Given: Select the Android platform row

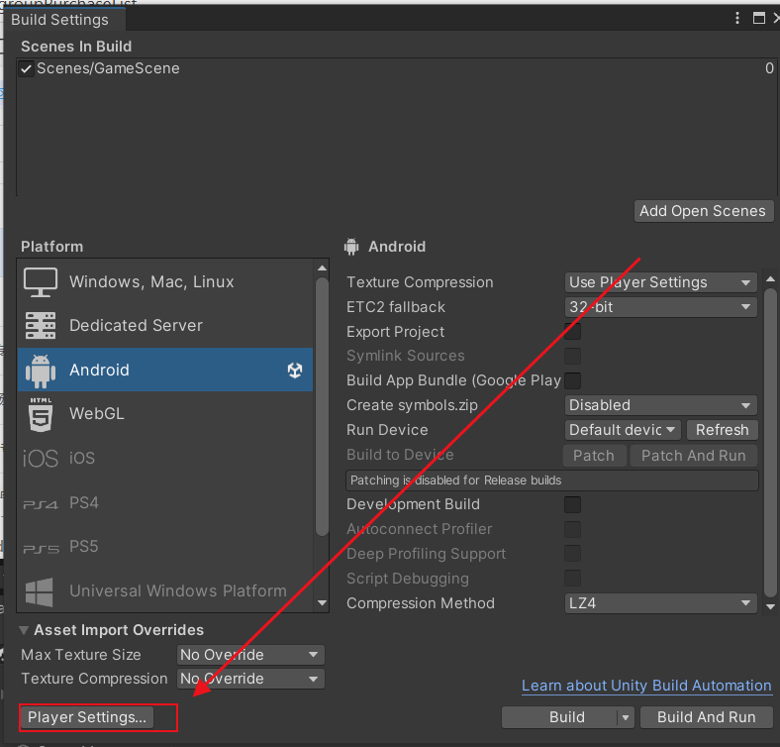Looking at the screenshot, I should (165, 370).
